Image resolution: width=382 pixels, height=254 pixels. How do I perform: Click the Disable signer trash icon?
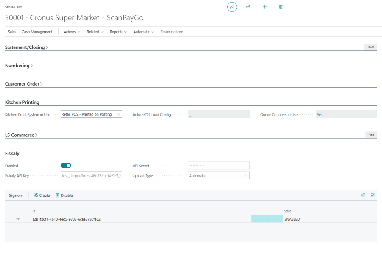tap(58, 195)
